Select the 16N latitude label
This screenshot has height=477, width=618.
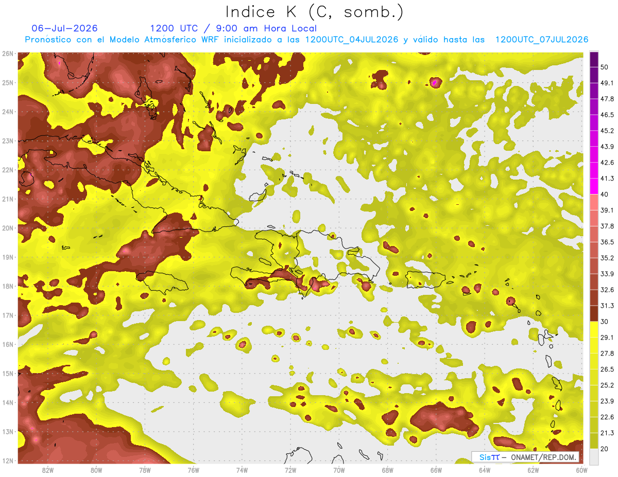pyautogui.click(x=8, y=344)
